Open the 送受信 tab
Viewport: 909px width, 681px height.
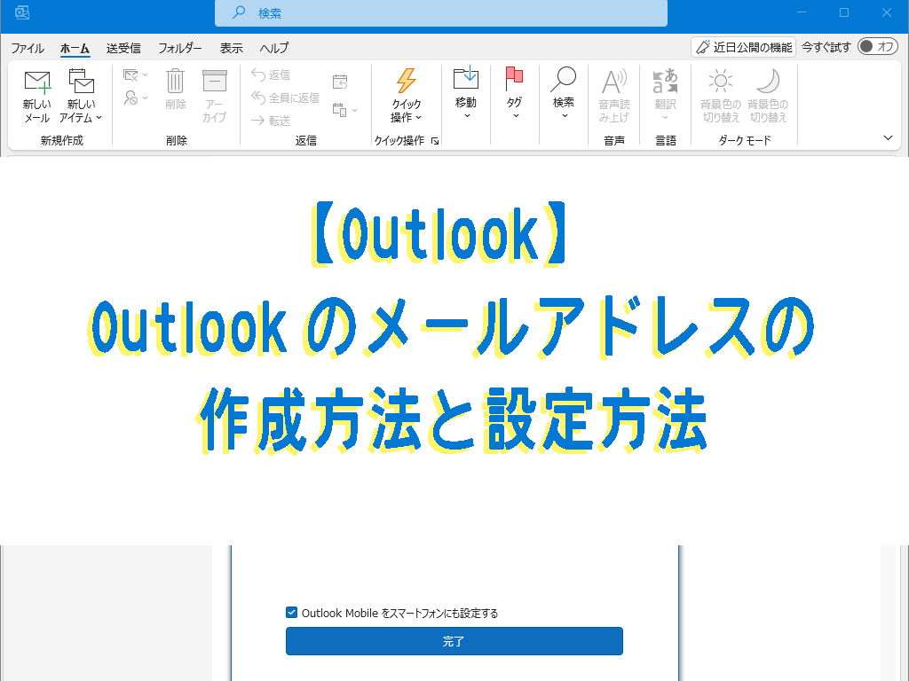coord(123,48)
